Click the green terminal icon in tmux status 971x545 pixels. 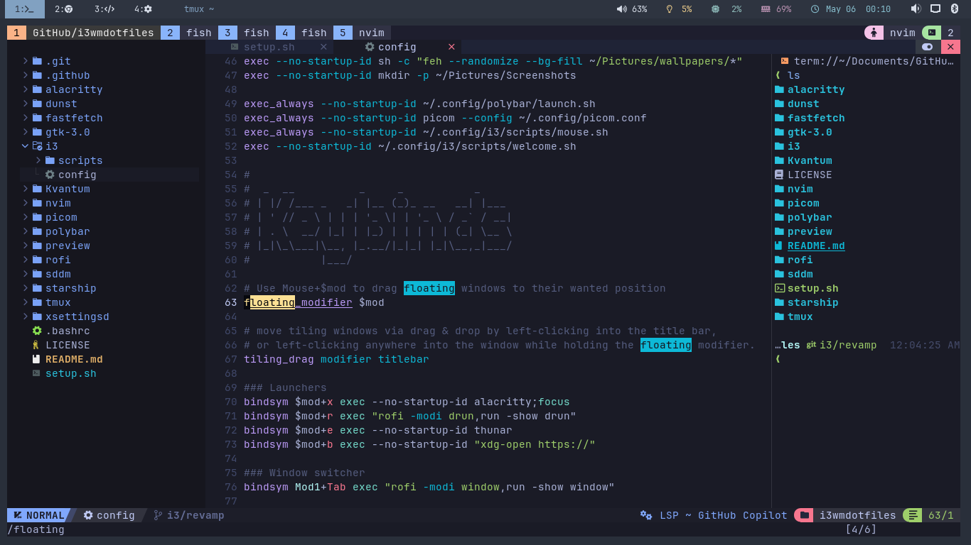pyautogui.click(x=932, y=33)
